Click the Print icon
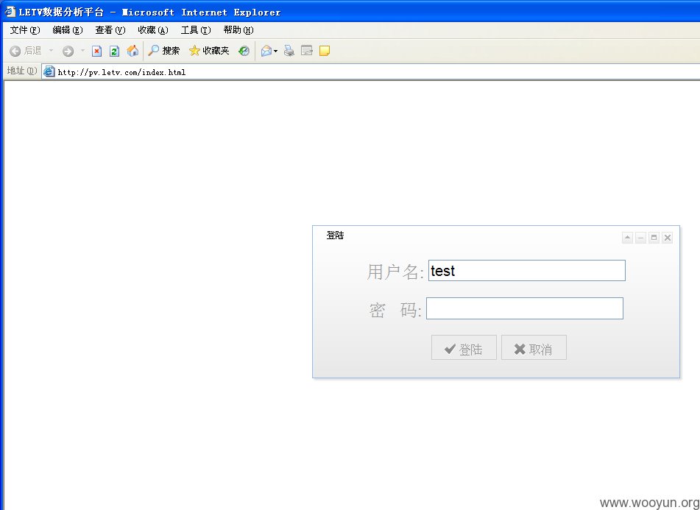This screenshot has width=700, height=510. click(x=289, y=51)
